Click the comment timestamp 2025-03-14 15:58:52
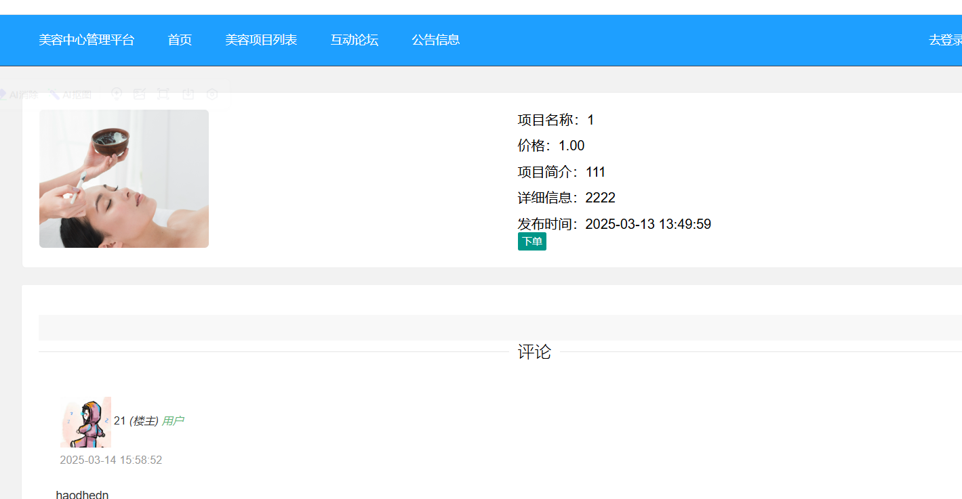This screenshot has height=499, width=962. [x=111, y=460]
